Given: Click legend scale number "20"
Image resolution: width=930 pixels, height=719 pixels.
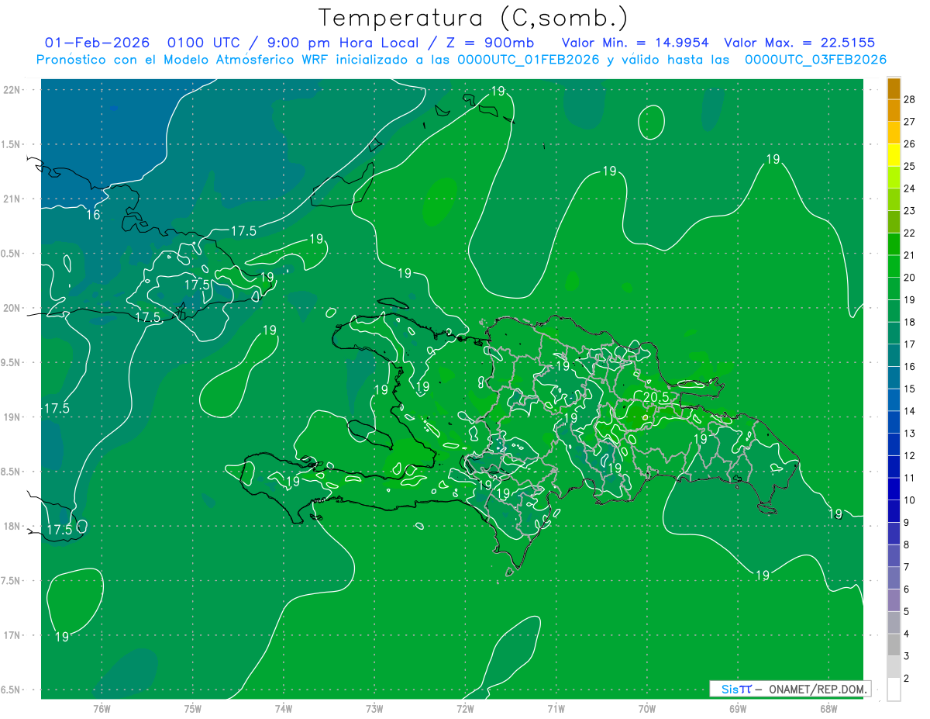Looking at the screenshot, I should 911,278.
